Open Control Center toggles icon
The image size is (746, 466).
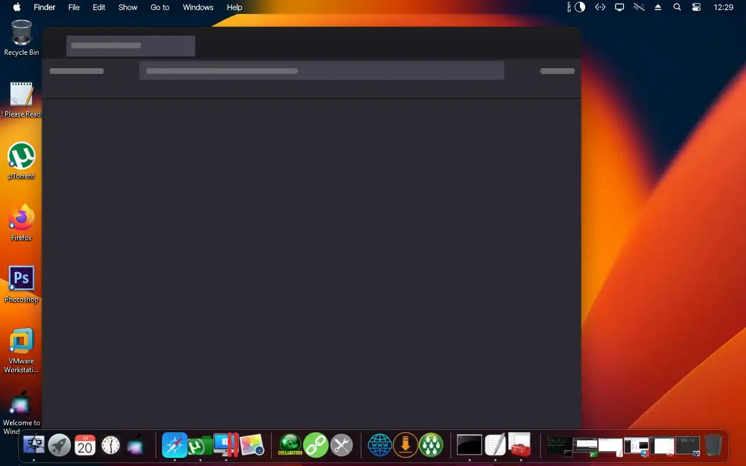coord(696,7)
